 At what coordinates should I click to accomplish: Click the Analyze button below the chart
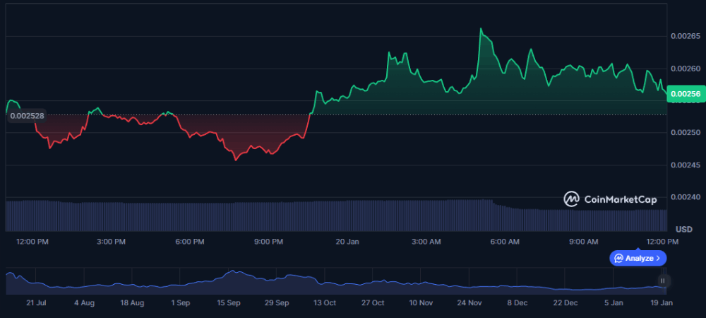click(x=638, y=258)
